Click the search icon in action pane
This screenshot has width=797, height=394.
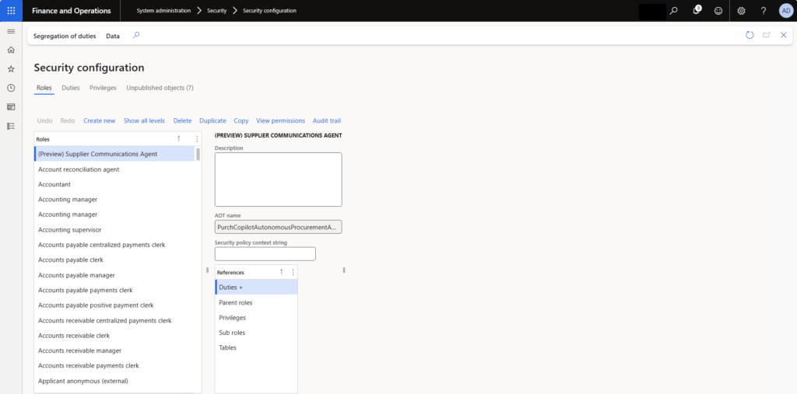(136, 36)
